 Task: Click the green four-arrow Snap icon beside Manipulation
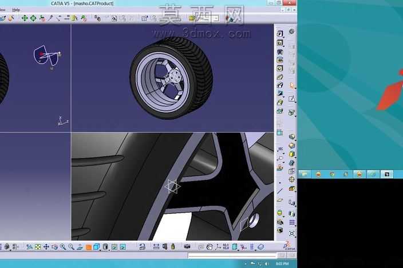pyautogui.click(x=33, y=18)
